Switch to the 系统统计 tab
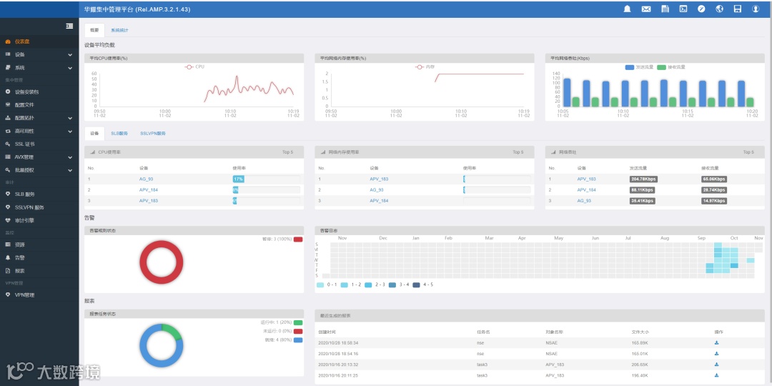The height and width of the screenshot is (386, 772). point(119,30)
